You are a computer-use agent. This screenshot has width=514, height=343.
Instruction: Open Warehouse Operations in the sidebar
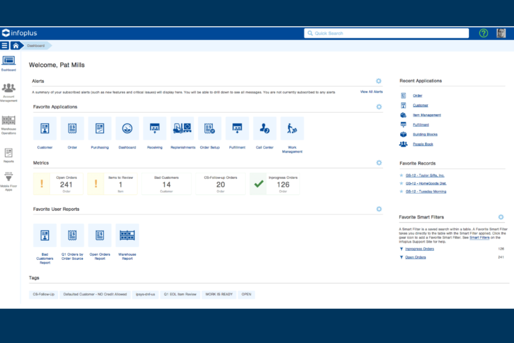[9, 125]
